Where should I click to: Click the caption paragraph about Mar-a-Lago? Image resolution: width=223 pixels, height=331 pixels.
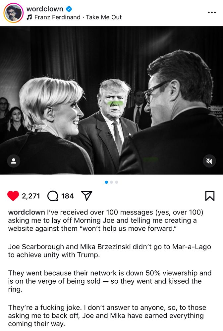tap(109, 251)
